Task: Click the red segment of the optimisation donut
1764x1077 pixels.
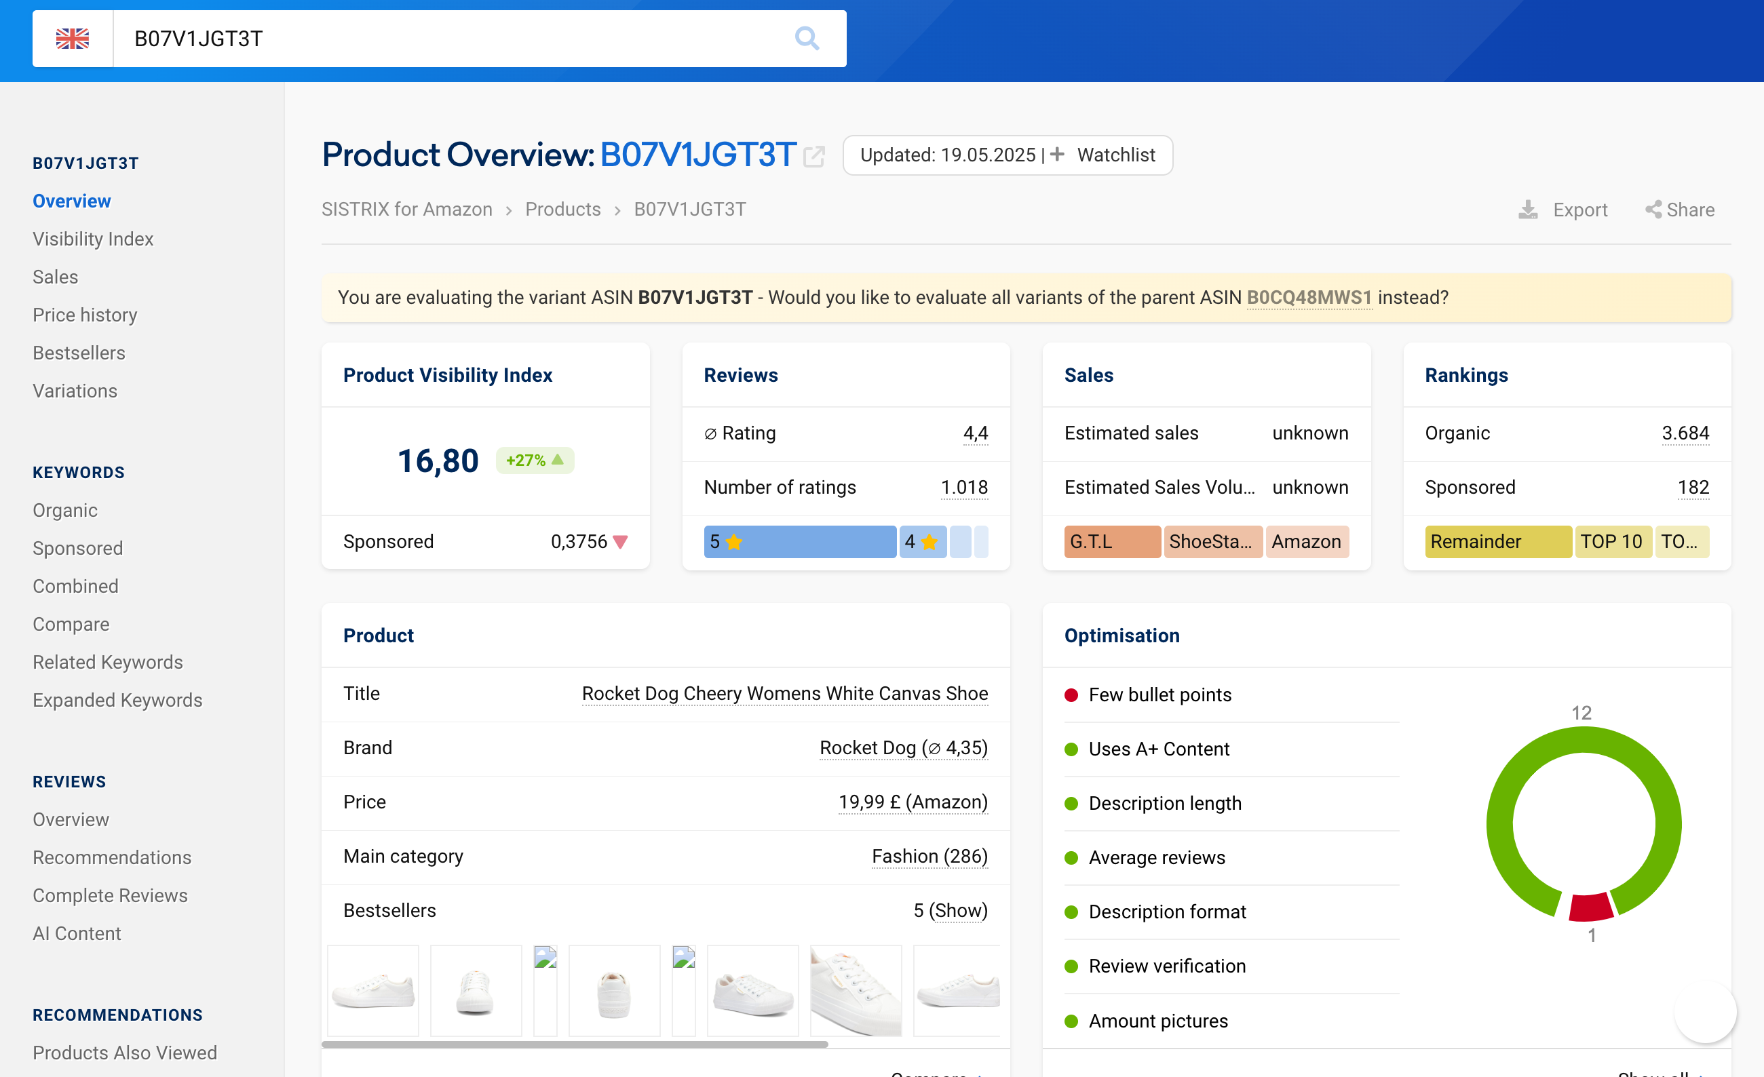Action: 1591,907
